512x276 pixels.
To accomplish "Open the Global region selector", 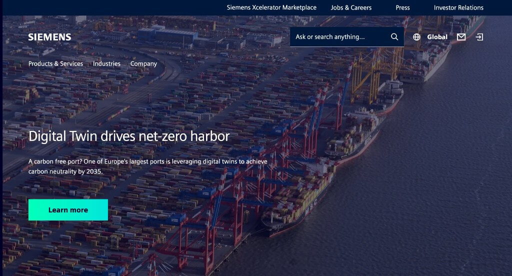I will pos(437,37).
